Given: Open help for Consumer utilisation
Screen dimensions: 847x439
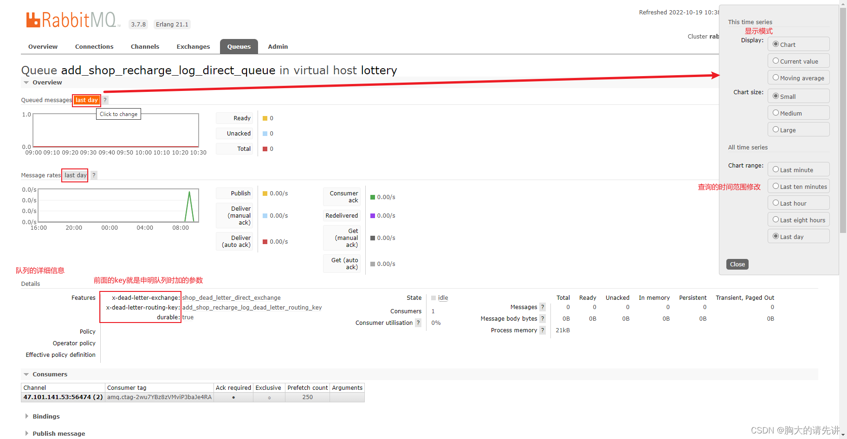Looking at the screenshot, I should [418, 323].
